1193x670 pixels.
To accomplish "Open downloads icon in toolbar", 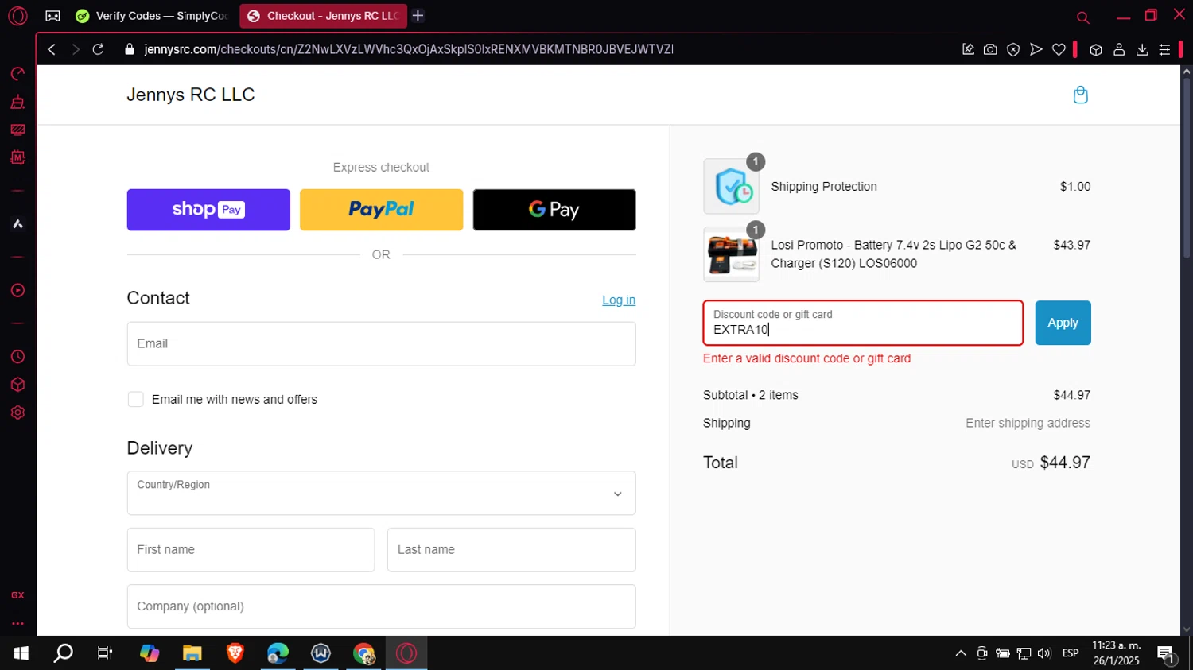I will coord(1142,49).
